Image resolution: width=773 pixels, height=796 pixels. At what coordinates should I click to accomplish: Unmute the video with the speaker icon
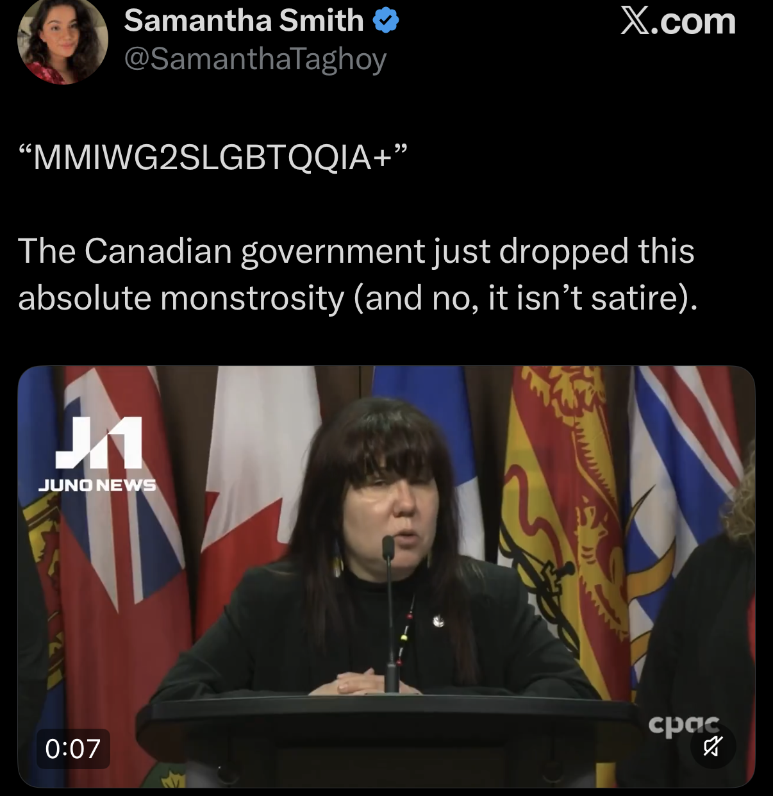(713, 746)
